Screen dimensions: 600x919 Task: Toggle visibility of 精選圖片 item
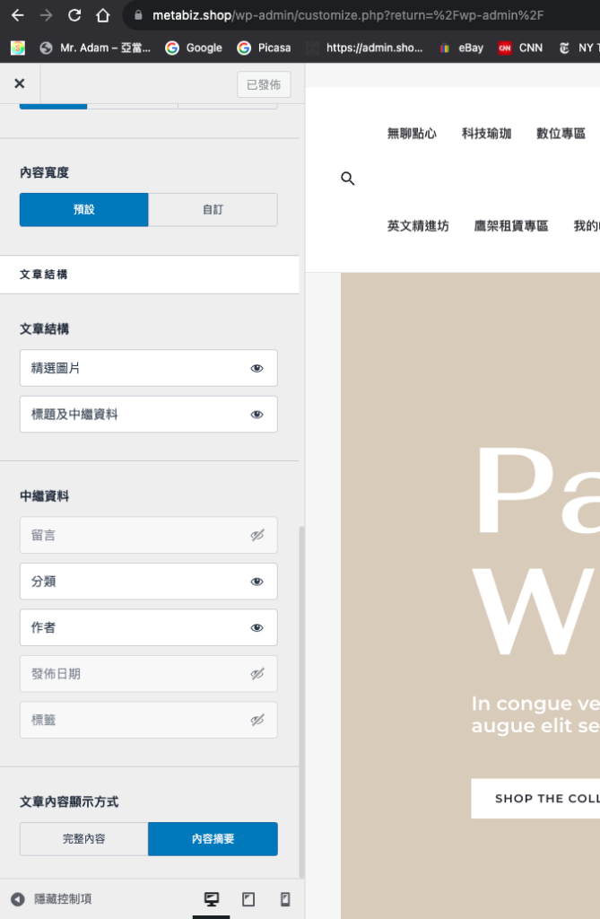[257, 368]
